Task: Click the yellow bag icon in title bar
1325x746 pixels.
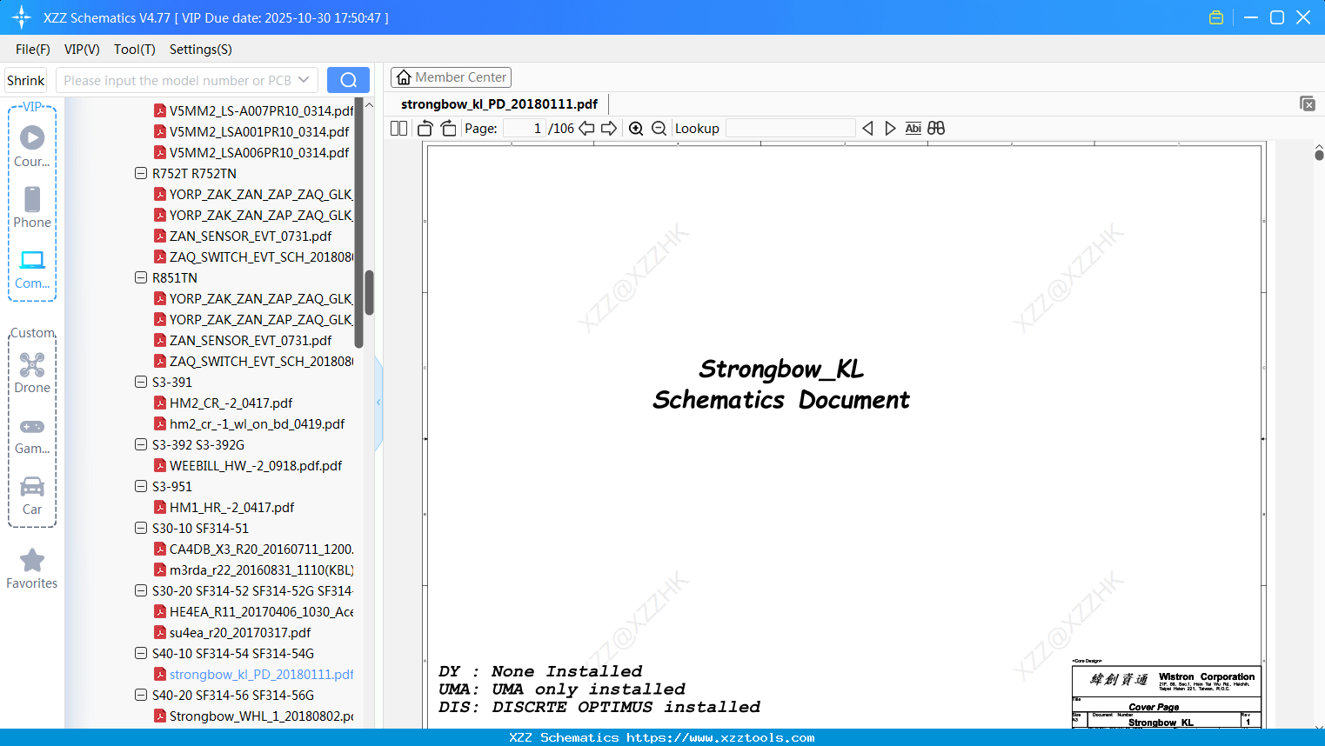Action: (x=1216, y=17)
